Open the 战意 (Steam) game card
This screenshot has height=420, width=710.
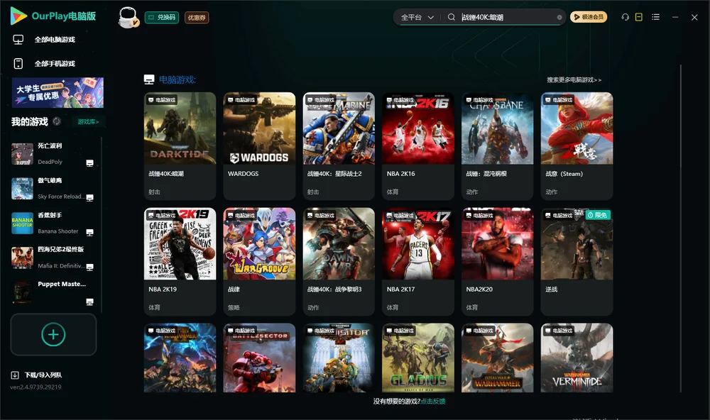point(577,145)
